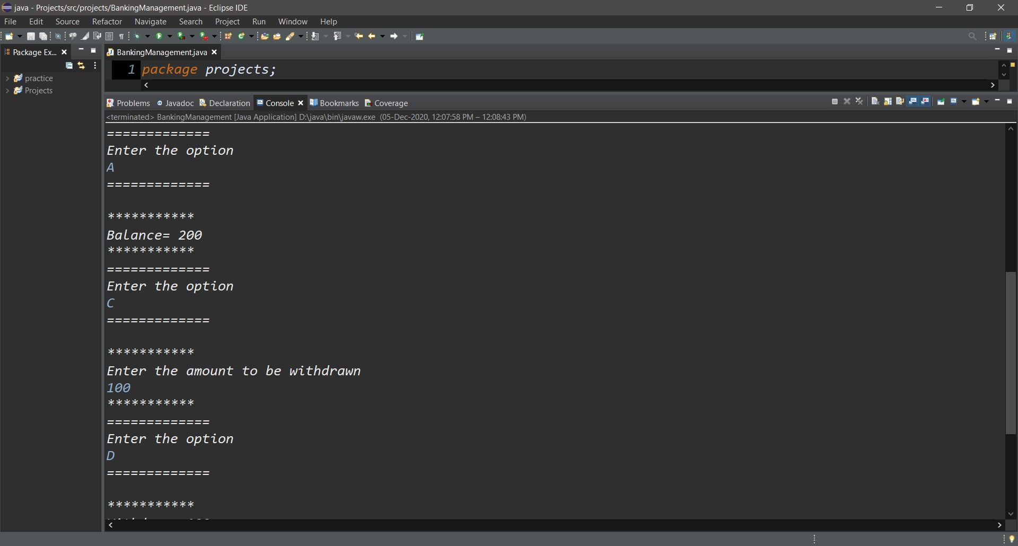This screenshot has height=546, width=1018.
Task: Clear the Console output
Action: [x=875, y=101]
